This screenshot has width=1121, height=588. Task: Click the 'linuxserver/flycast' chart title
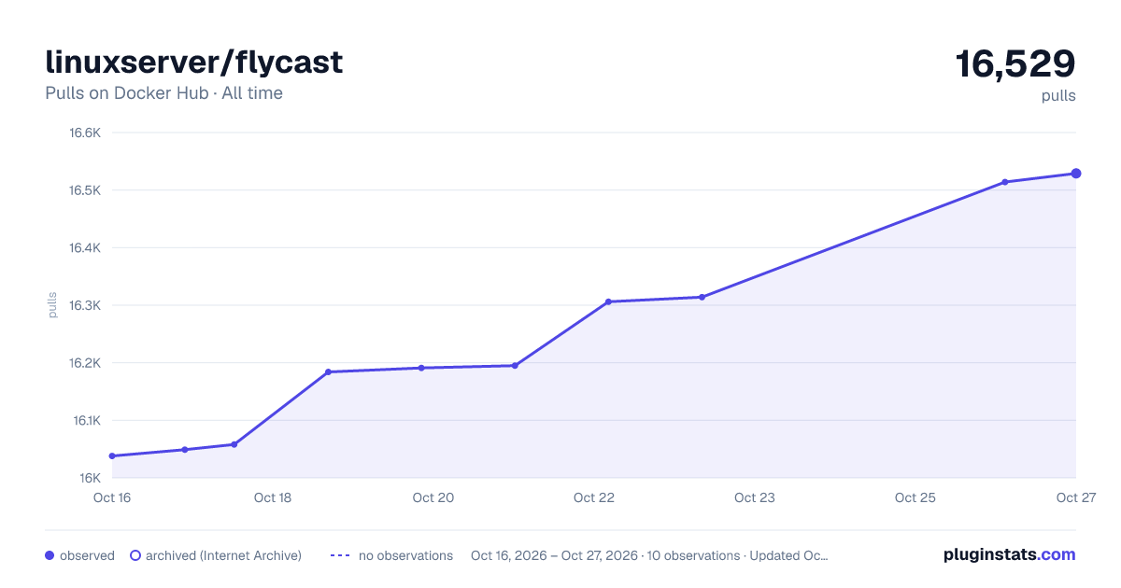(x=194, y=63)
